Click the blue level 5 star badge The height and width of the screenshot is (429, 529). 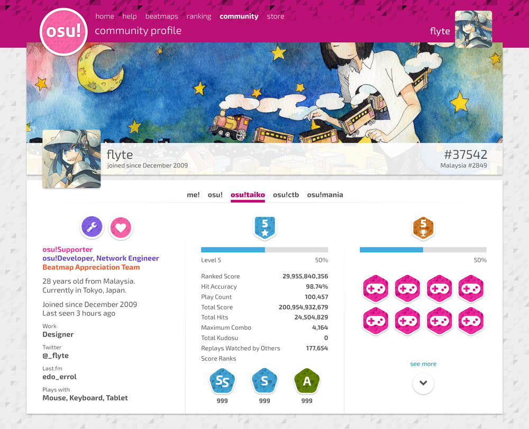pos(265,228)
